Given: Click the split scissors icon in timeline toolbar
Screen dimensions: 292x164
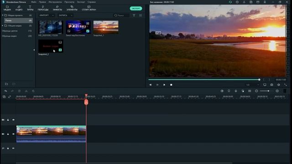Looking at the screenshot, I should 26,91.
